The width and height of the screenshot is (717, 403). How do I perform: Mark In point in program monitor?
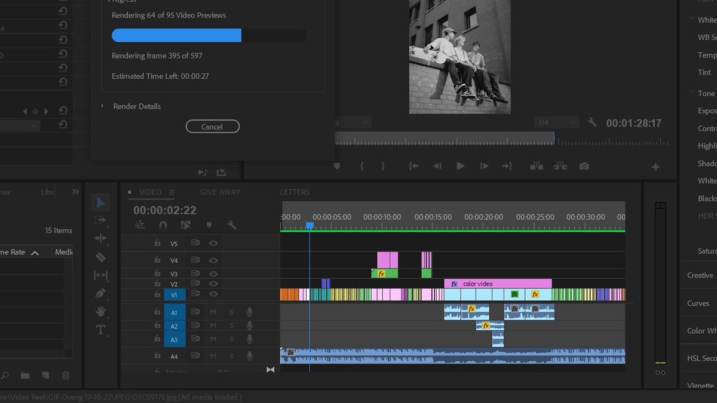(362, 166)
